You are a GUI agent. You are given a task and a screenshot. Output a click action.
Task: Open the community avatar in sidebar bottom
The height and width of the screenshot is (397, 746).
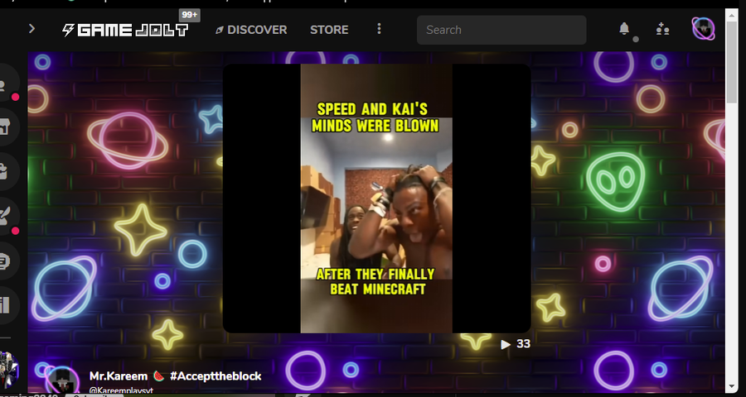tap(8, 370)
